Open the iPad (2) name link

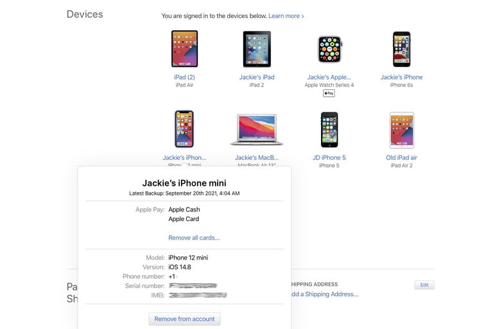pyautogui.click(x=184, y=77)
